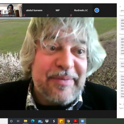This screenshot has height=124, width=124.
Task: Open Dropbox from the taskbar
Action: coord(47,121)
